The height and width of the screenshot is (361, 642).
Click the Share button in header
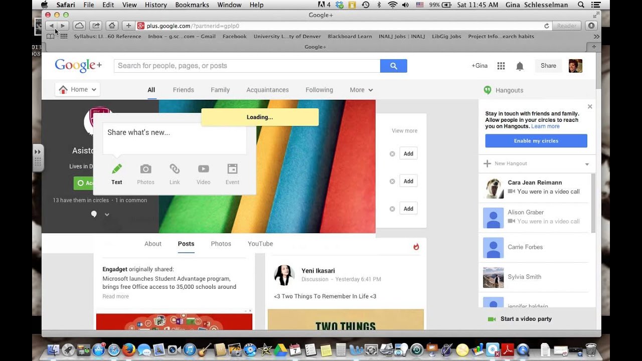point(548,66)
